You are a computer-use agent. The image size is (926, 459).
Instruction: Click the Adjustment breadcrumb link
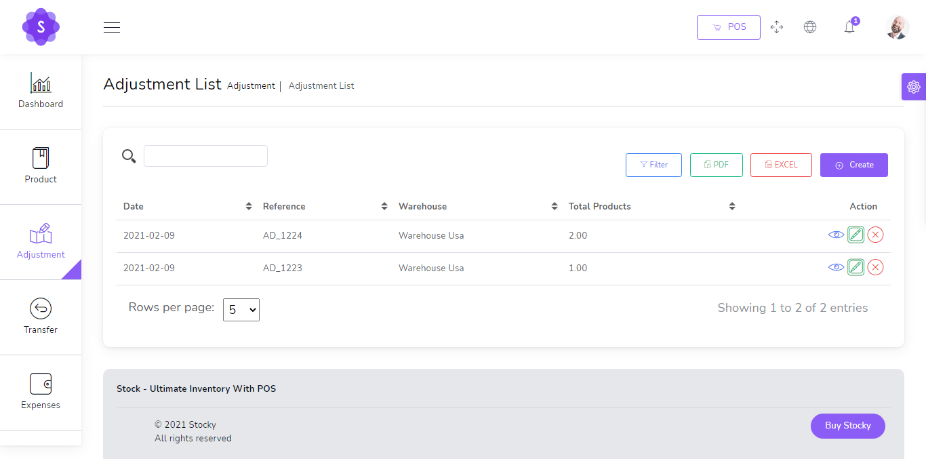click(251, 85)
